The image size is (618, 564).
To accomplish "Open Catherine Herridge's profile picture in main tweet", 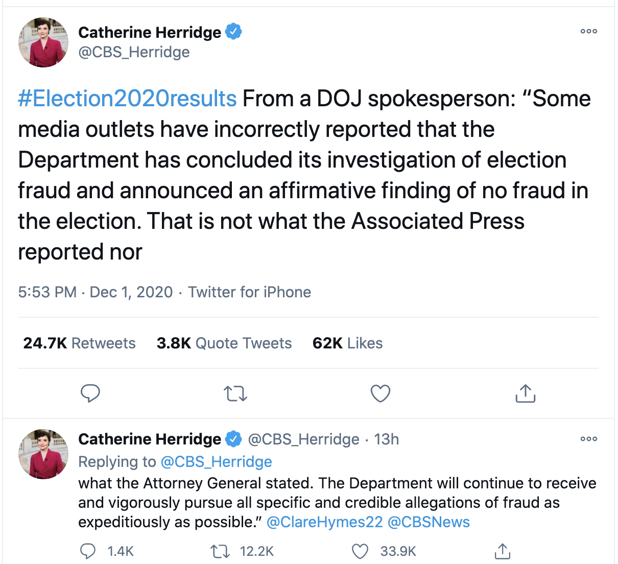I will click(x=43, y=42).
